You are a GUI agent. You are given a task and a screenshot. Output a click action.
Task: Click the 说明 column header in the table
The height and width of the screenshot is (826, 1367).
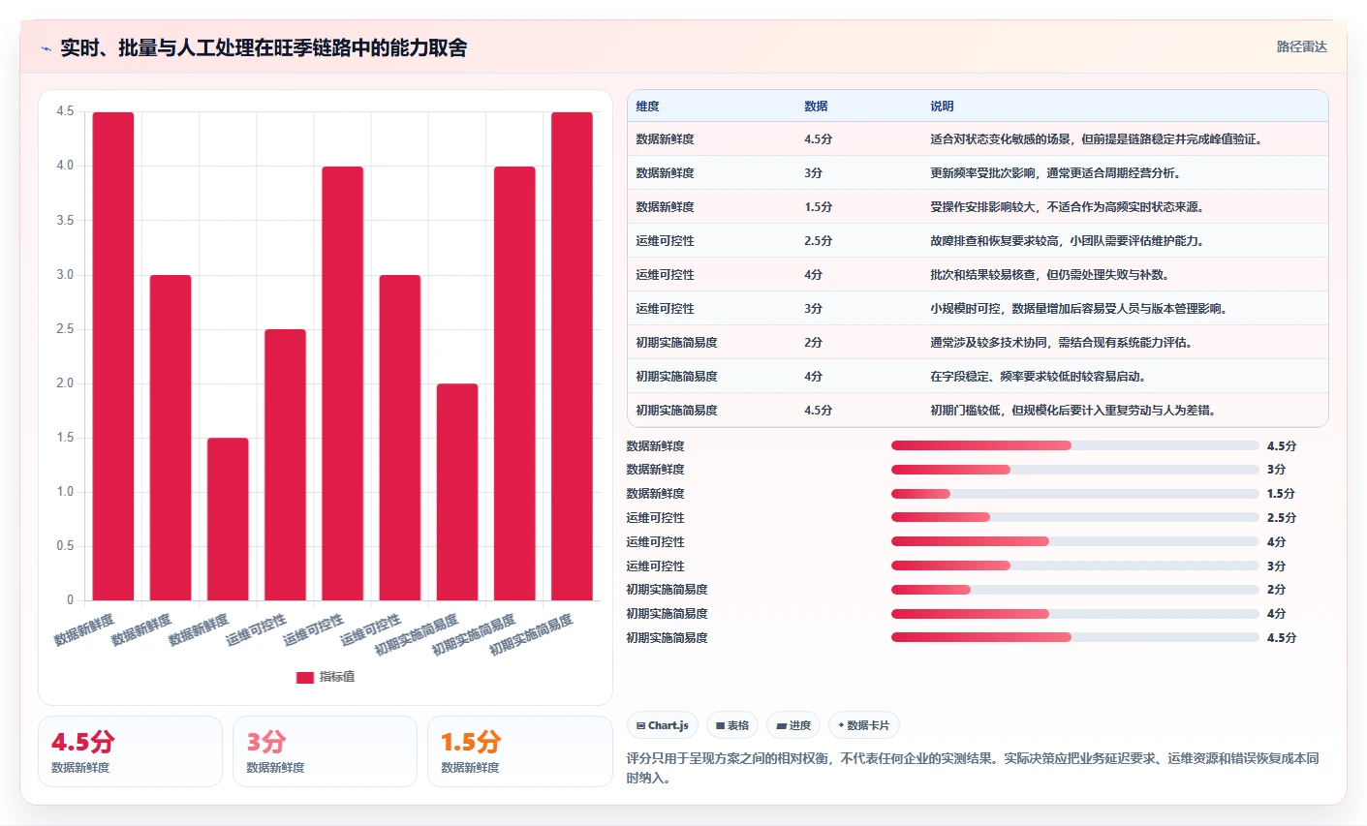(942, 107)
